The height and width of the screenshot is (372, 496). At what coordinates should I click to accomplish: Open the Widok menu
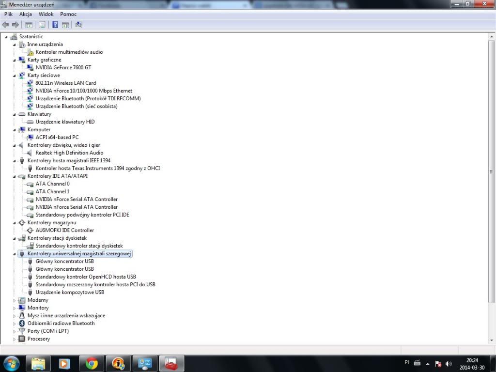46,14
